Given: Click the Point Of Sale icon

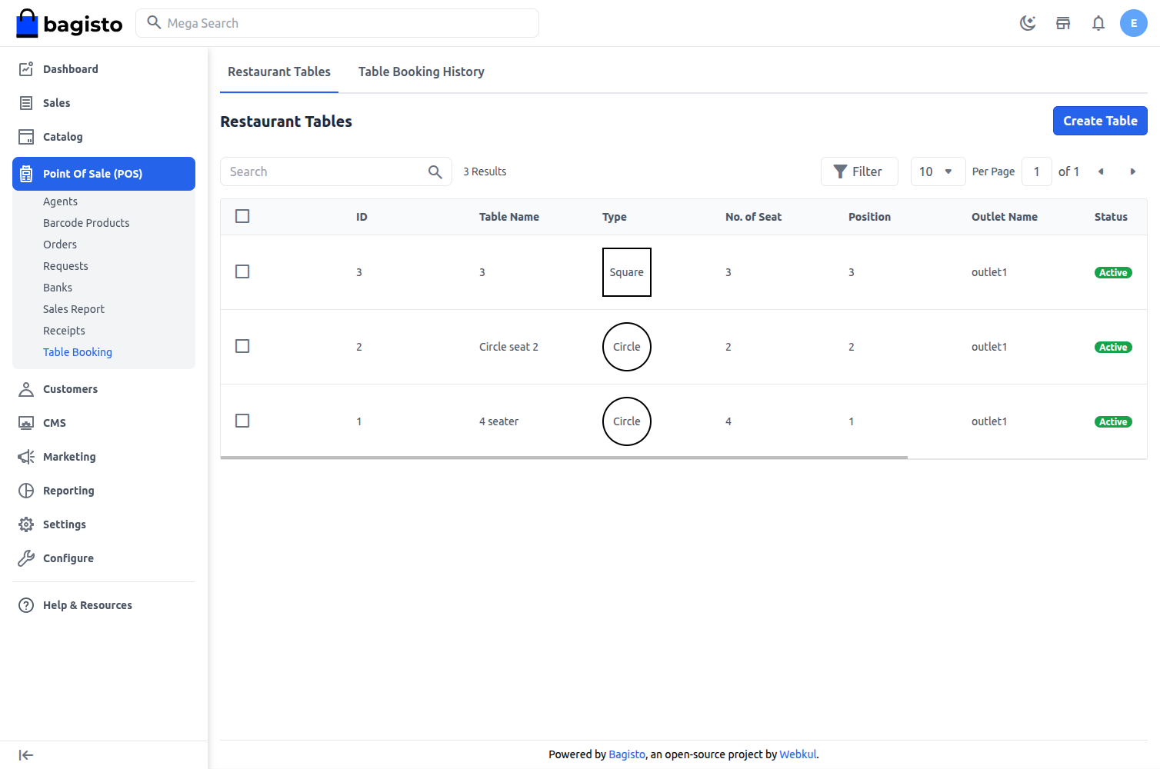Looking at the screenshot, I should coord(26,174).
